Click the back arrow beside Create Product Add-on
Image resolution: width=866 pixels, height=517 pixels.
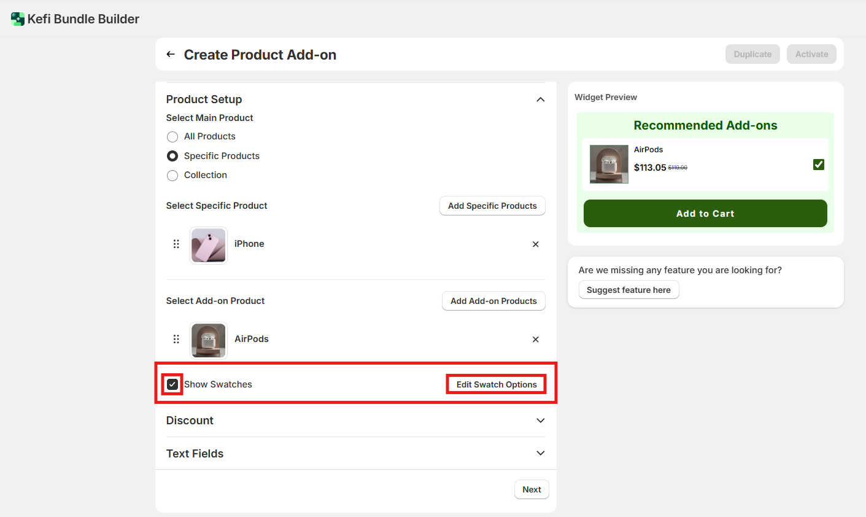pyautogui.click(x=171, y=55)
